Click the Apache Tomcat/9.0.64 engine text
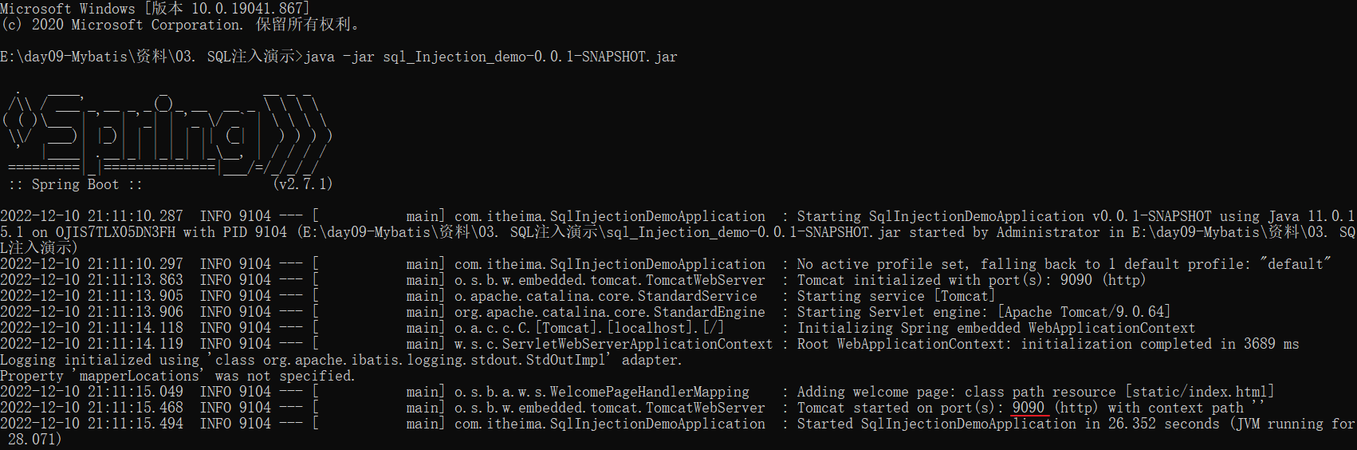Screen dimensions: 1357x450 pos(1084,312)
